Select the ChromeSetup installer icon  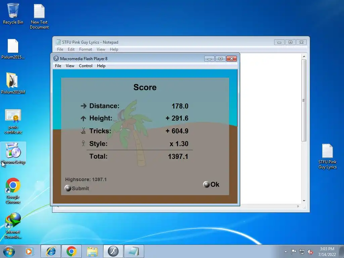coord(13,153)
